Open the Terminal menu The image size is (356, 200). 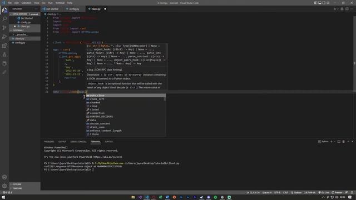(x=60, y=3)
